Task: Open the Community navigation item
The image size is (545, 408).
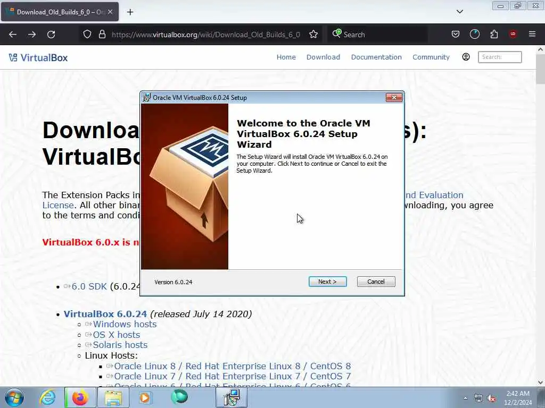Action: pyautogui.click(x=431, y=57)
